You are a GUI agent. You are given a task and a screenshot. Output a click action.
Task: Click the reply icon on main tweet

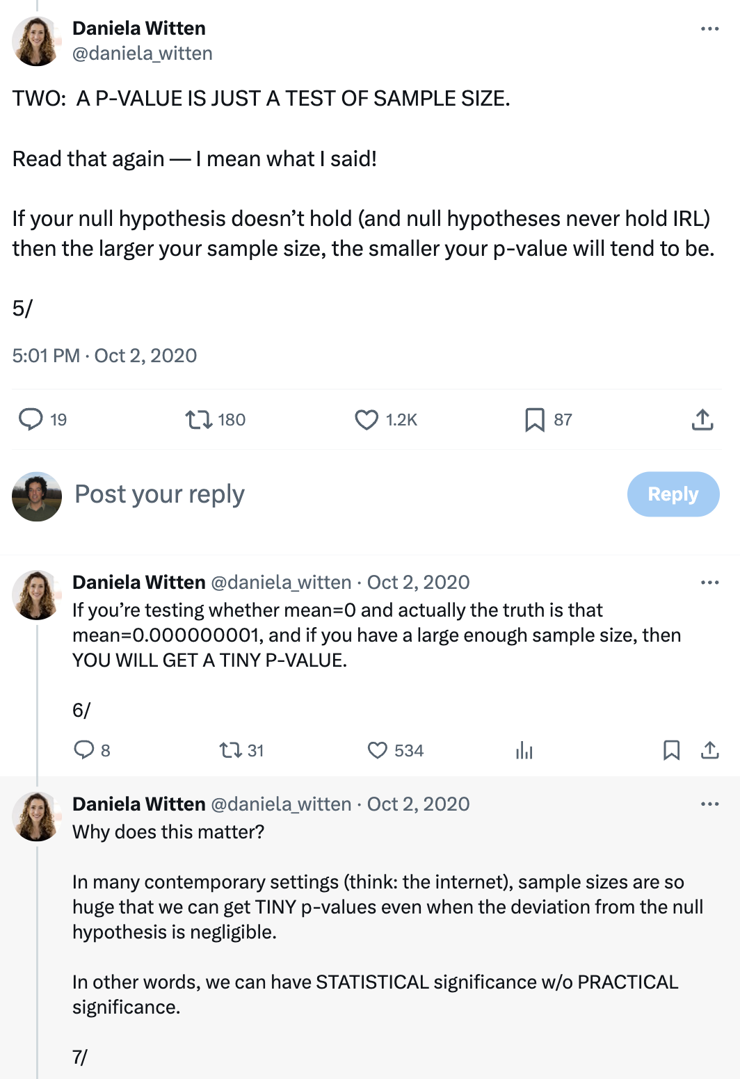click(x=31, y=419)
